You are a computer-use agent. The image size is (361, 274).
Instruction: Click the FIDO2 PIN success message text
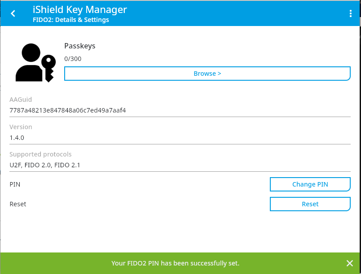[175, 263]
